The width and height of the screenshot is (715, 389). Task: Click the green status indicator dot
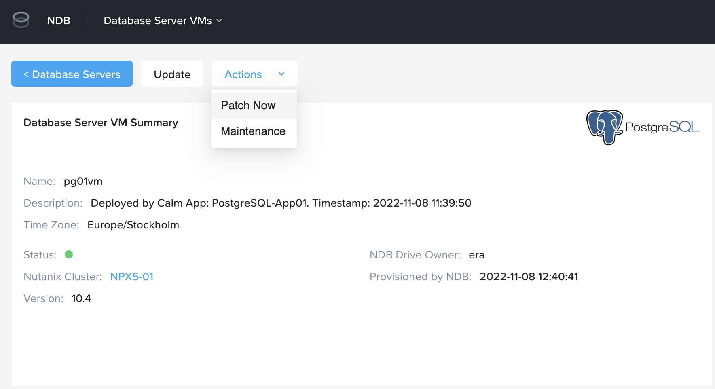pyautogui.click(x=69, y=254)
